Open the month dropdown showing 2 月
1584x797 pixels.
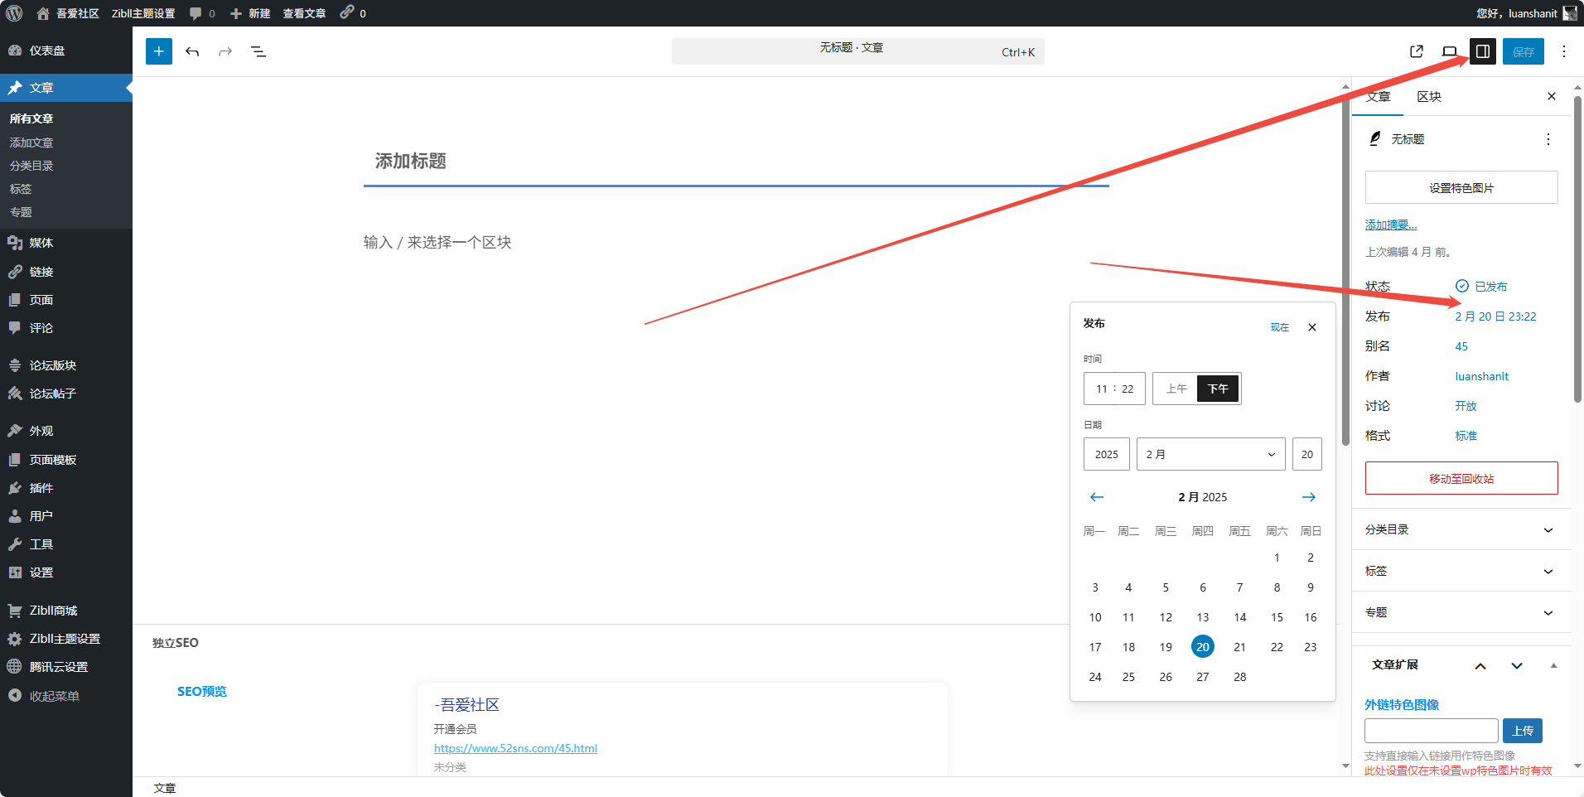click(x=1210, y=454)
